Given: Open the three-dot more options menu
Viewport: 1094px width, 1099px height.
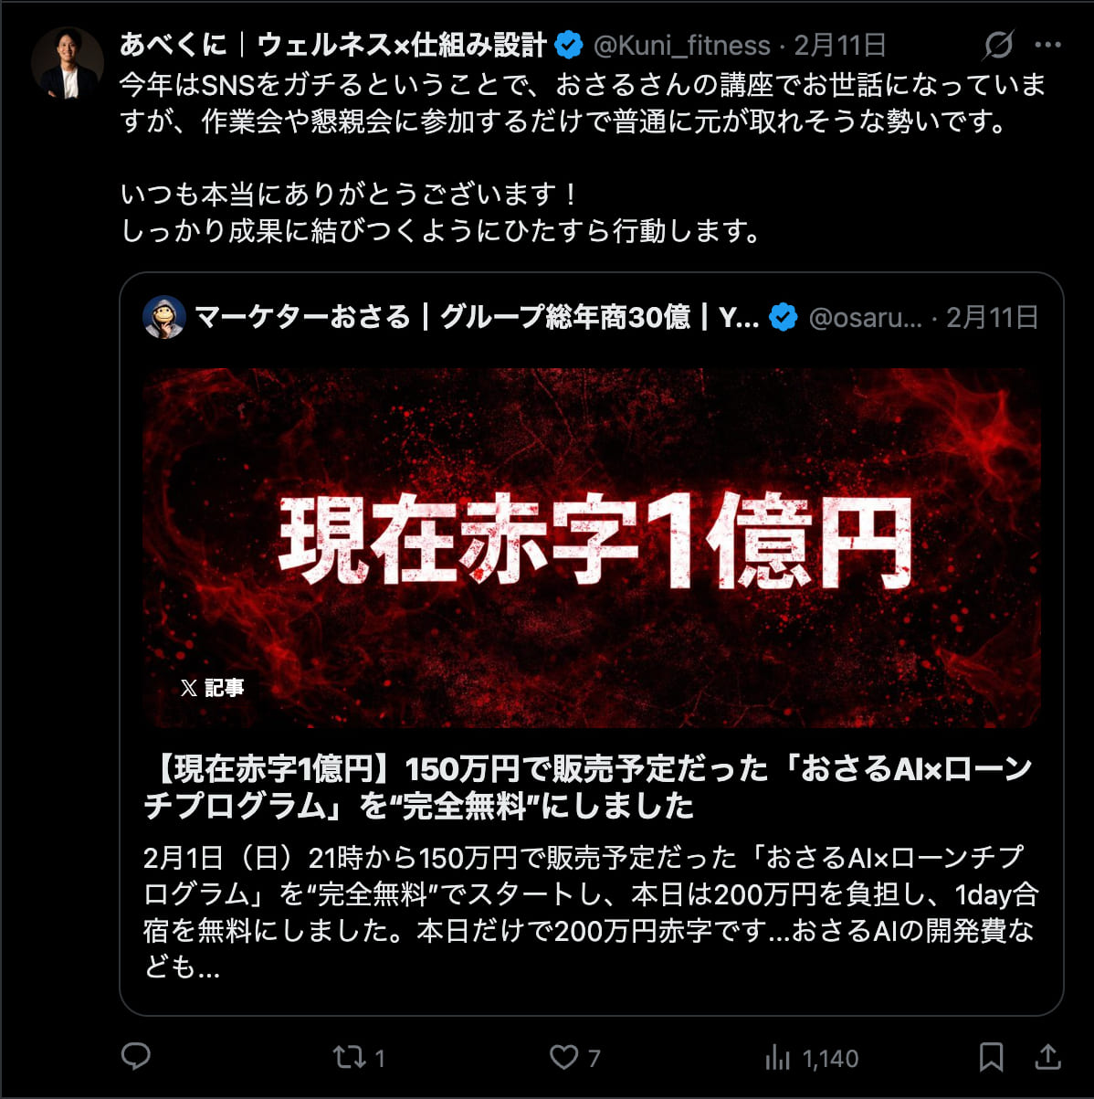Looking at the screenshot, I should [x=1047, y=45].
